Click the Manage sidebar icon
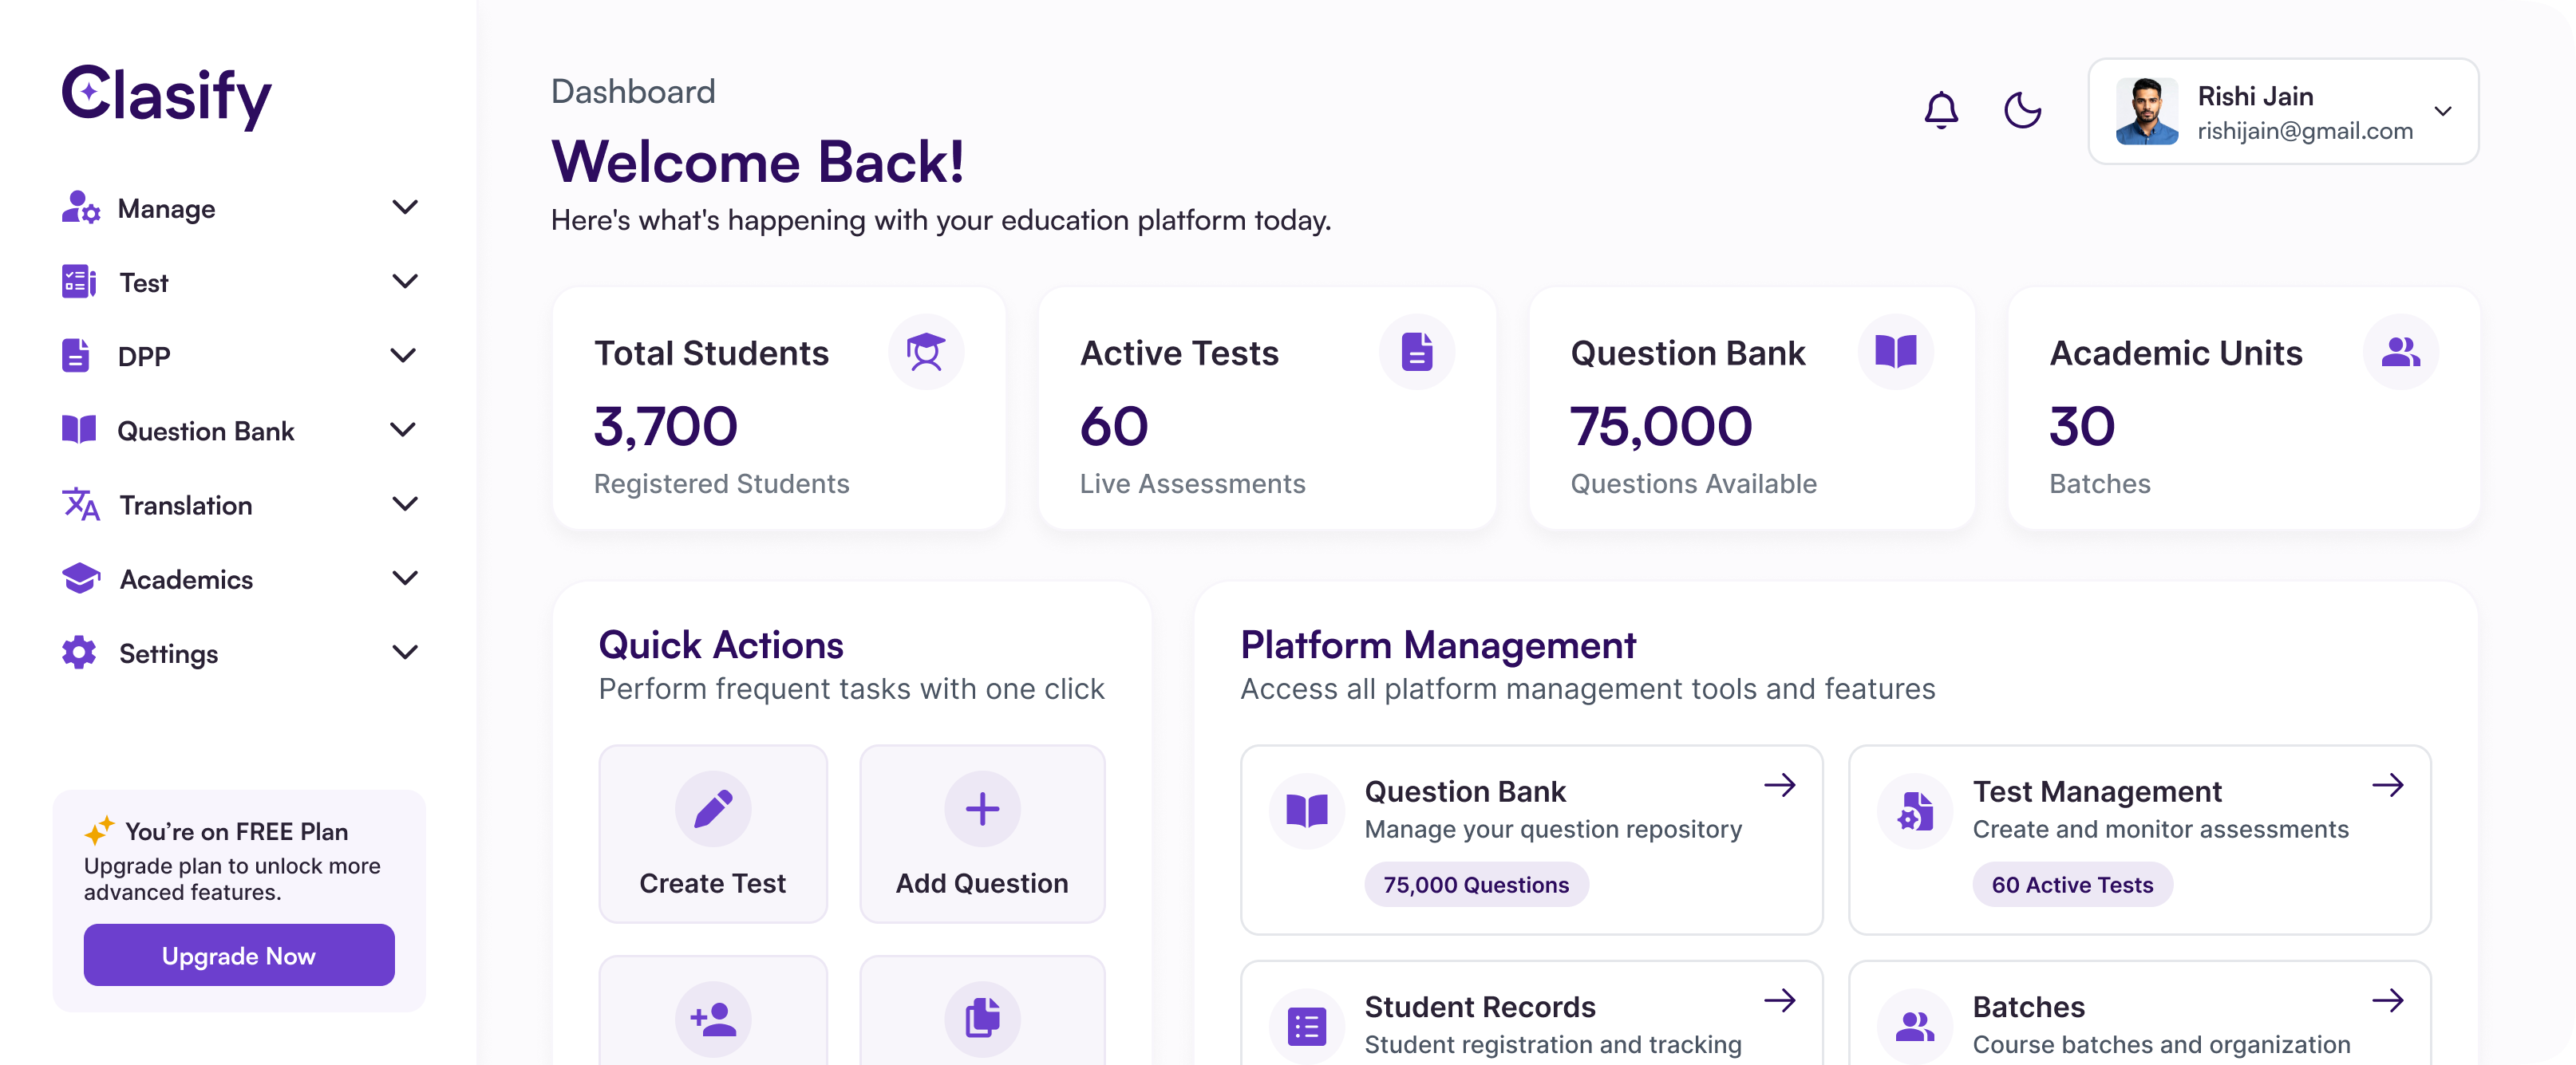 click(80, 208)
